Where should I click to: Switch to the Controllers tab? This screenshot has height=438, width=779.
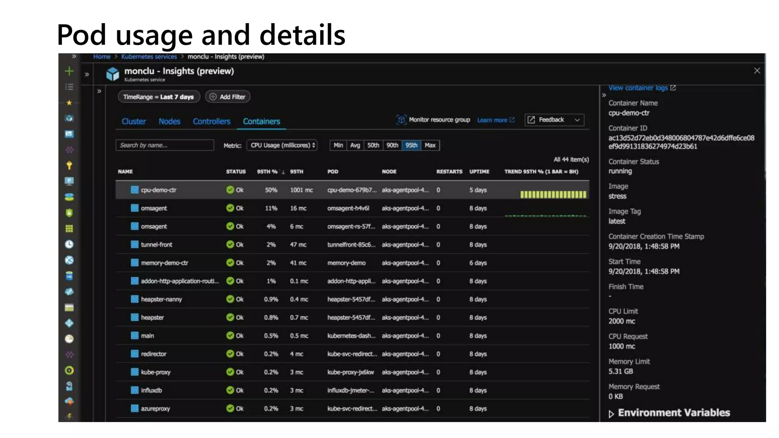pyautogui.click(x=211, y=121)
